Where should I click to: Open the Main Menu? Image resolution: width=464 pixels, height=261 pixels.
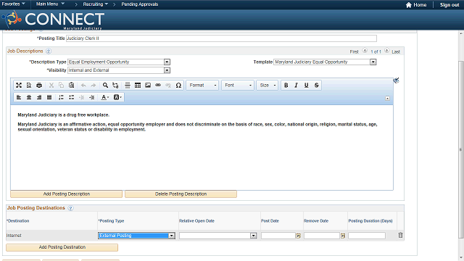[50, 4]
